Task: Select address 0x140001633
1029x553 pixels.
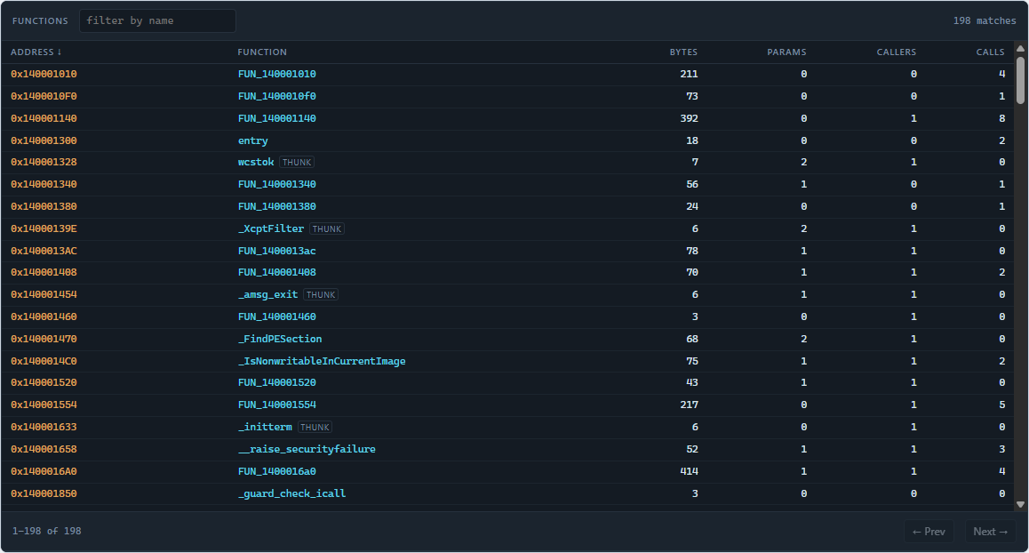Action: tap(44, 428)
